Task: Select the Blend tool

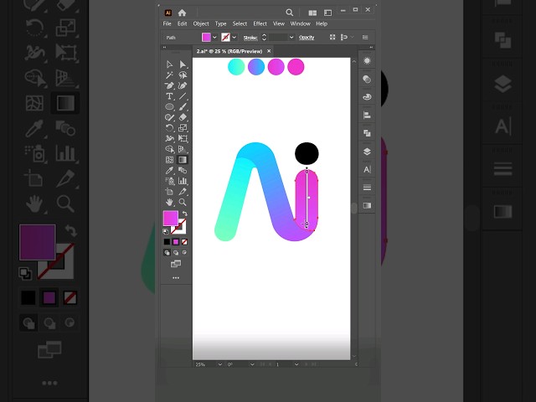Action: click(183, 170)
